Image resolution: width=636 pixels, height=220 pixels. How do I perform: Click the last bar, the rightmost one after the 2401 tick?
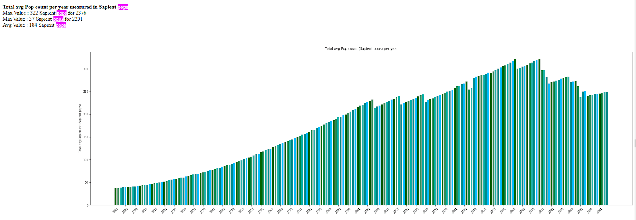607,149
